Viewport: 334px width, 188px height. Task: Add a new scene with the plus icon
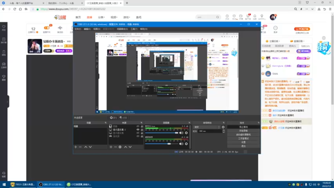[x=76, y=147]
